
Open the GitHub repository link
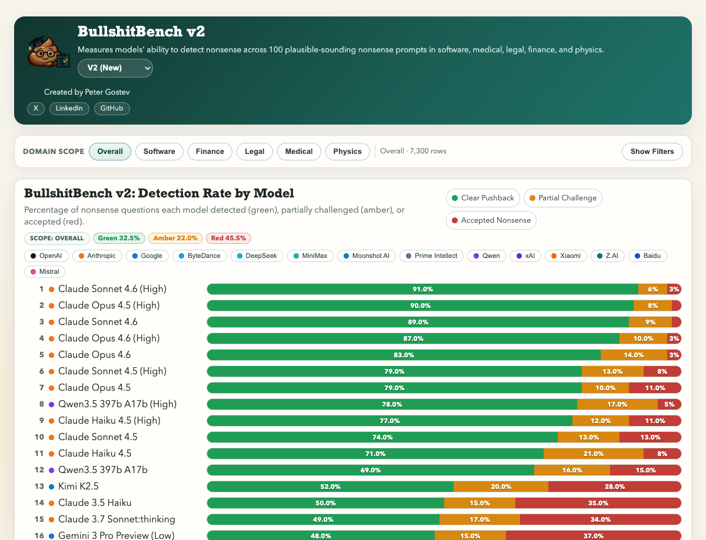click(x=112, y=109)
